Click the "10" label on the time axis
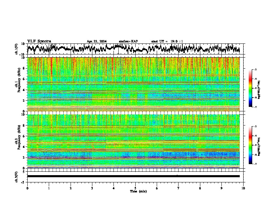Image resolution: width=274 pixels, height=211 pixels. coord(243,188)
